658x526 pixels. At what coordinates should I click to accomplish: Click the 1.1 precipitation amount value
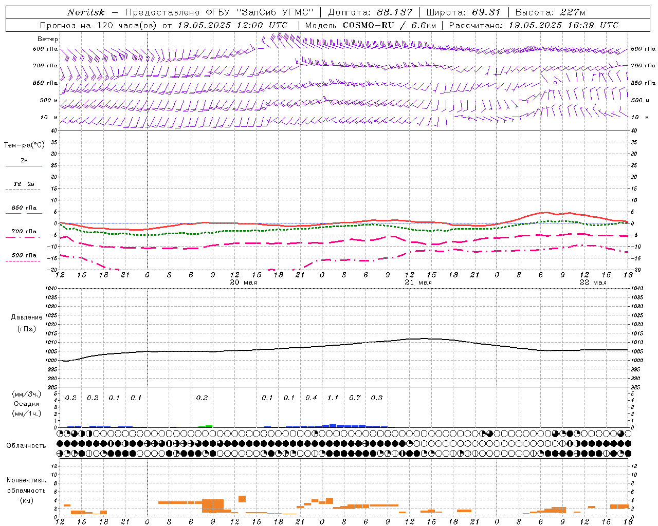pos(333,398)
